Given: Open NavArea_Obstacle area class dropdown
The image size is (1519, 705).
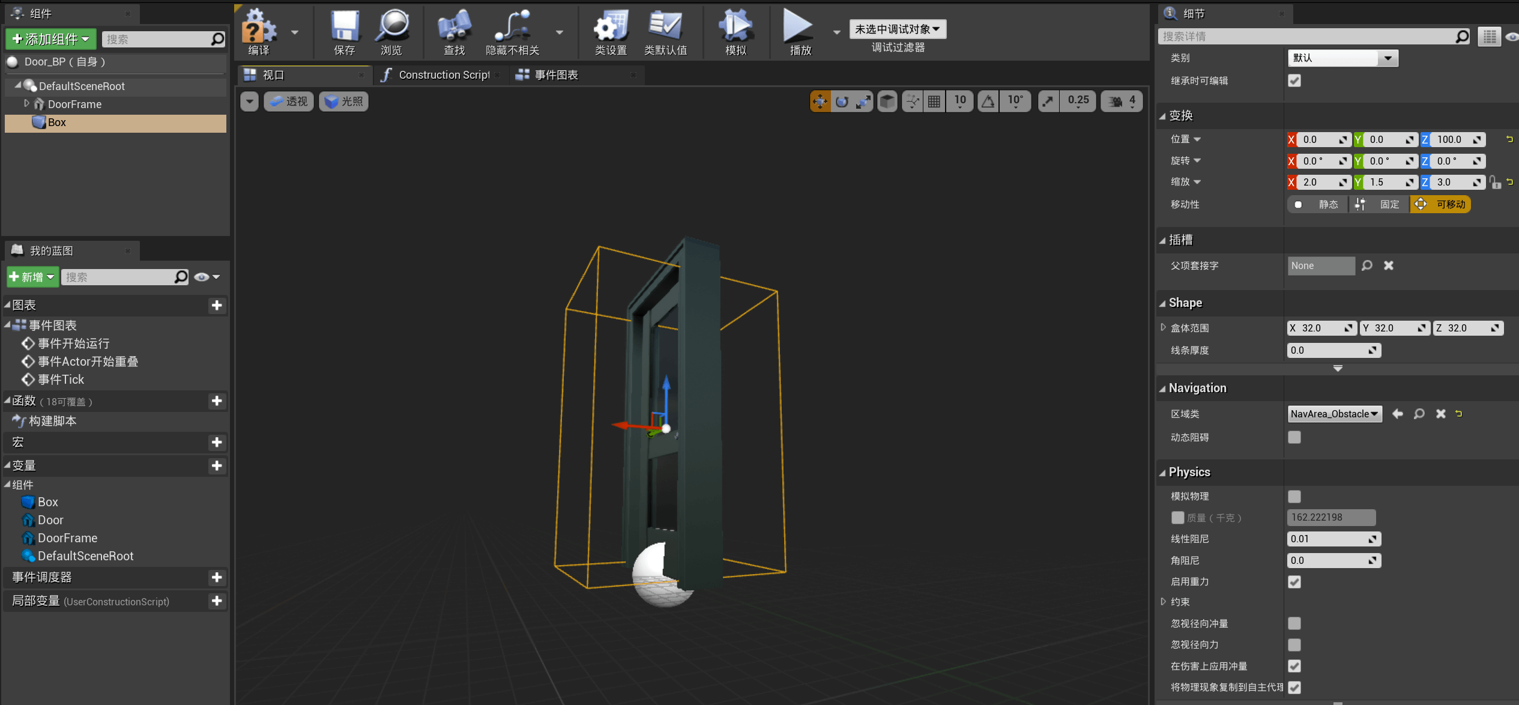Looking at the screenshot, I should click(1335, 414).
